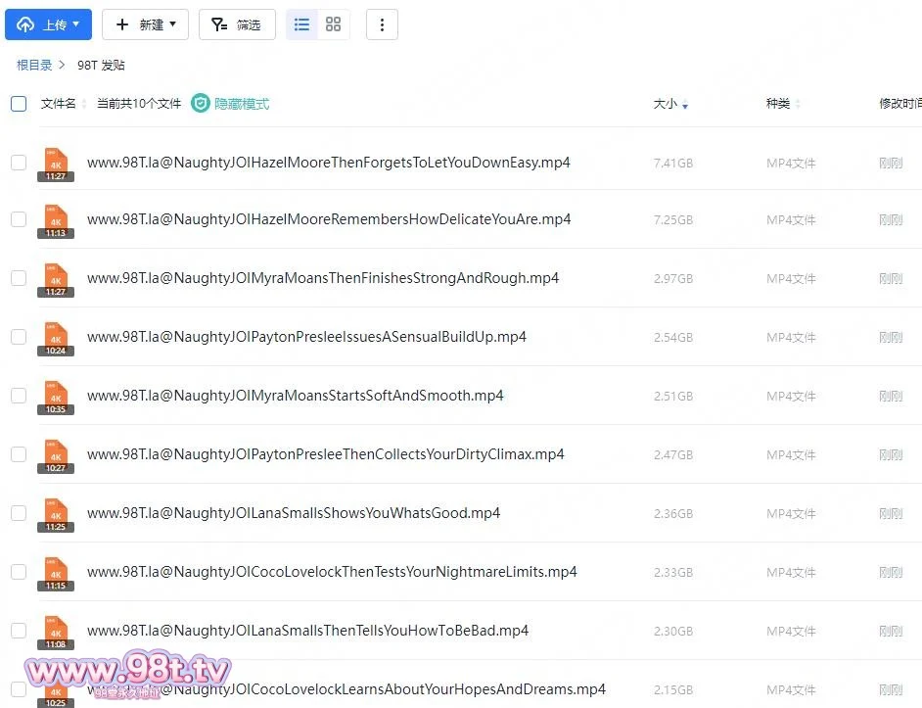
Task: Click the funnel icon in 筛选
Action: (219, 24)
